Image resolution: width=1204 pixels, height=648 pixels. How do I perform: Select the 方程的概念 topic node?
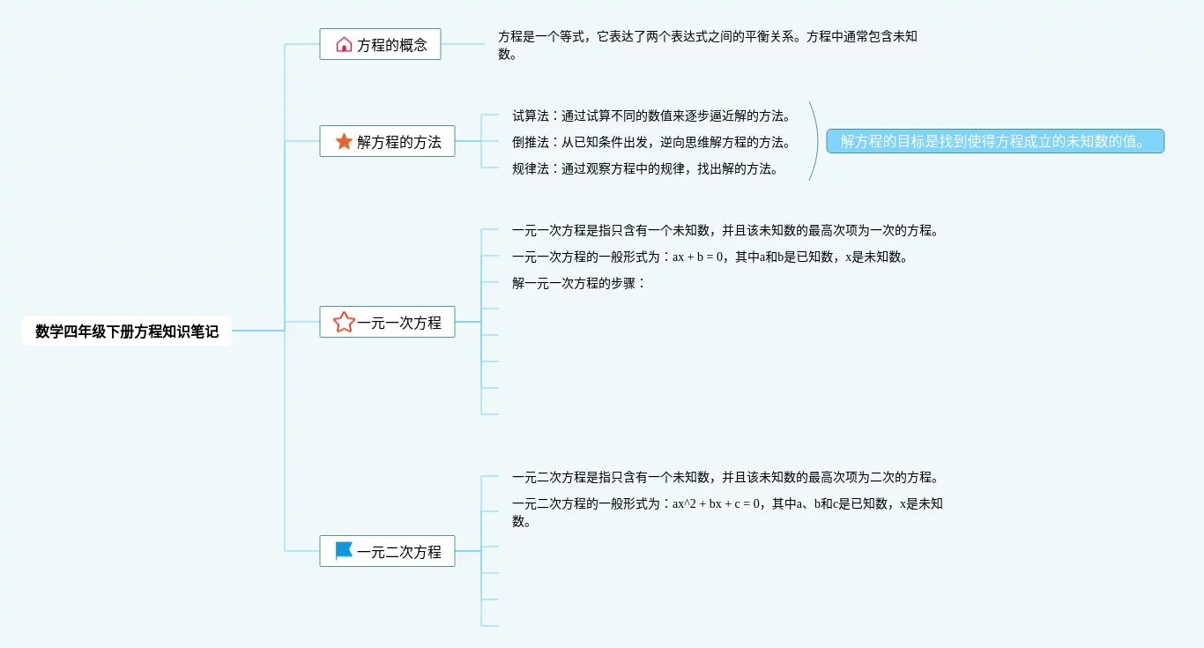[391, 45]
